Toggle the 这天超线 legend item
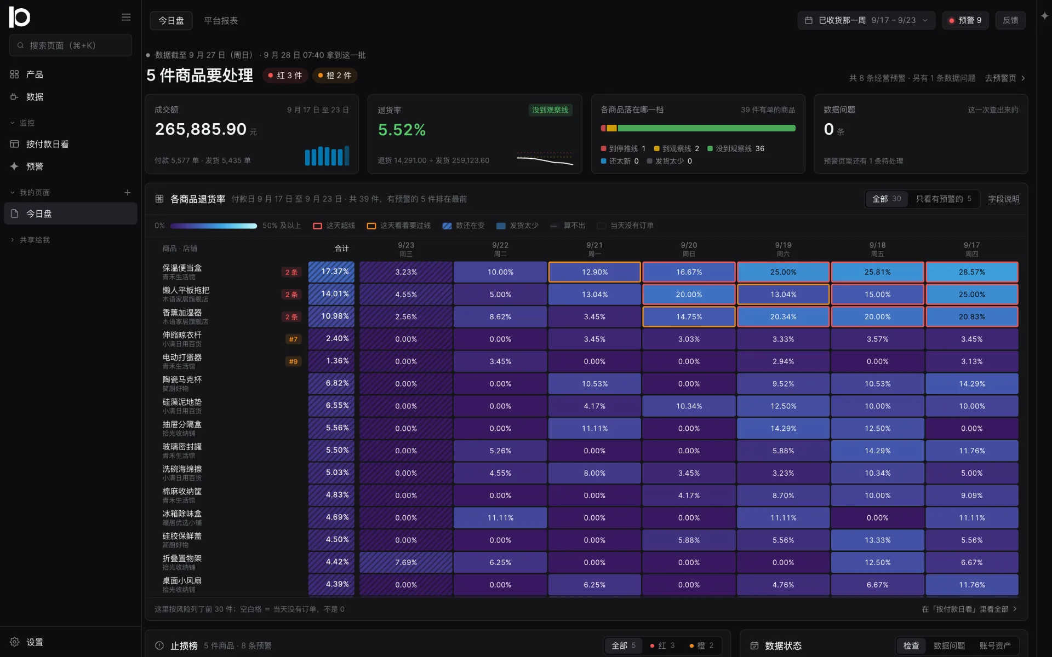Screen dimensions: 1052x657 click(x=334, y=226)
